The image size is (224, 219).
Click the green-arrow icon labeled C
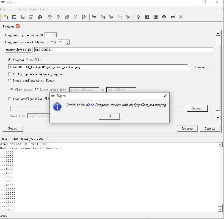tap(128, 17)
